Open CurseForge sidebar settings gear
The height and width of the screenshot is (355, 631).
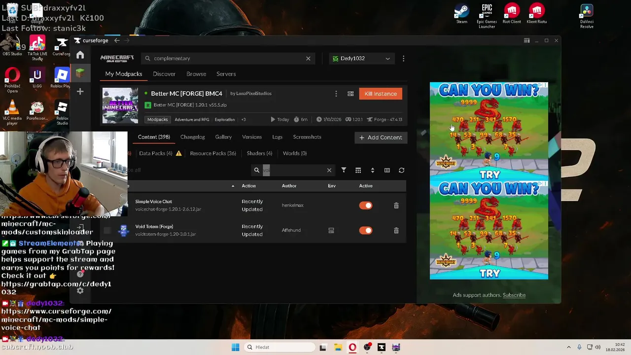coord(80,290)
